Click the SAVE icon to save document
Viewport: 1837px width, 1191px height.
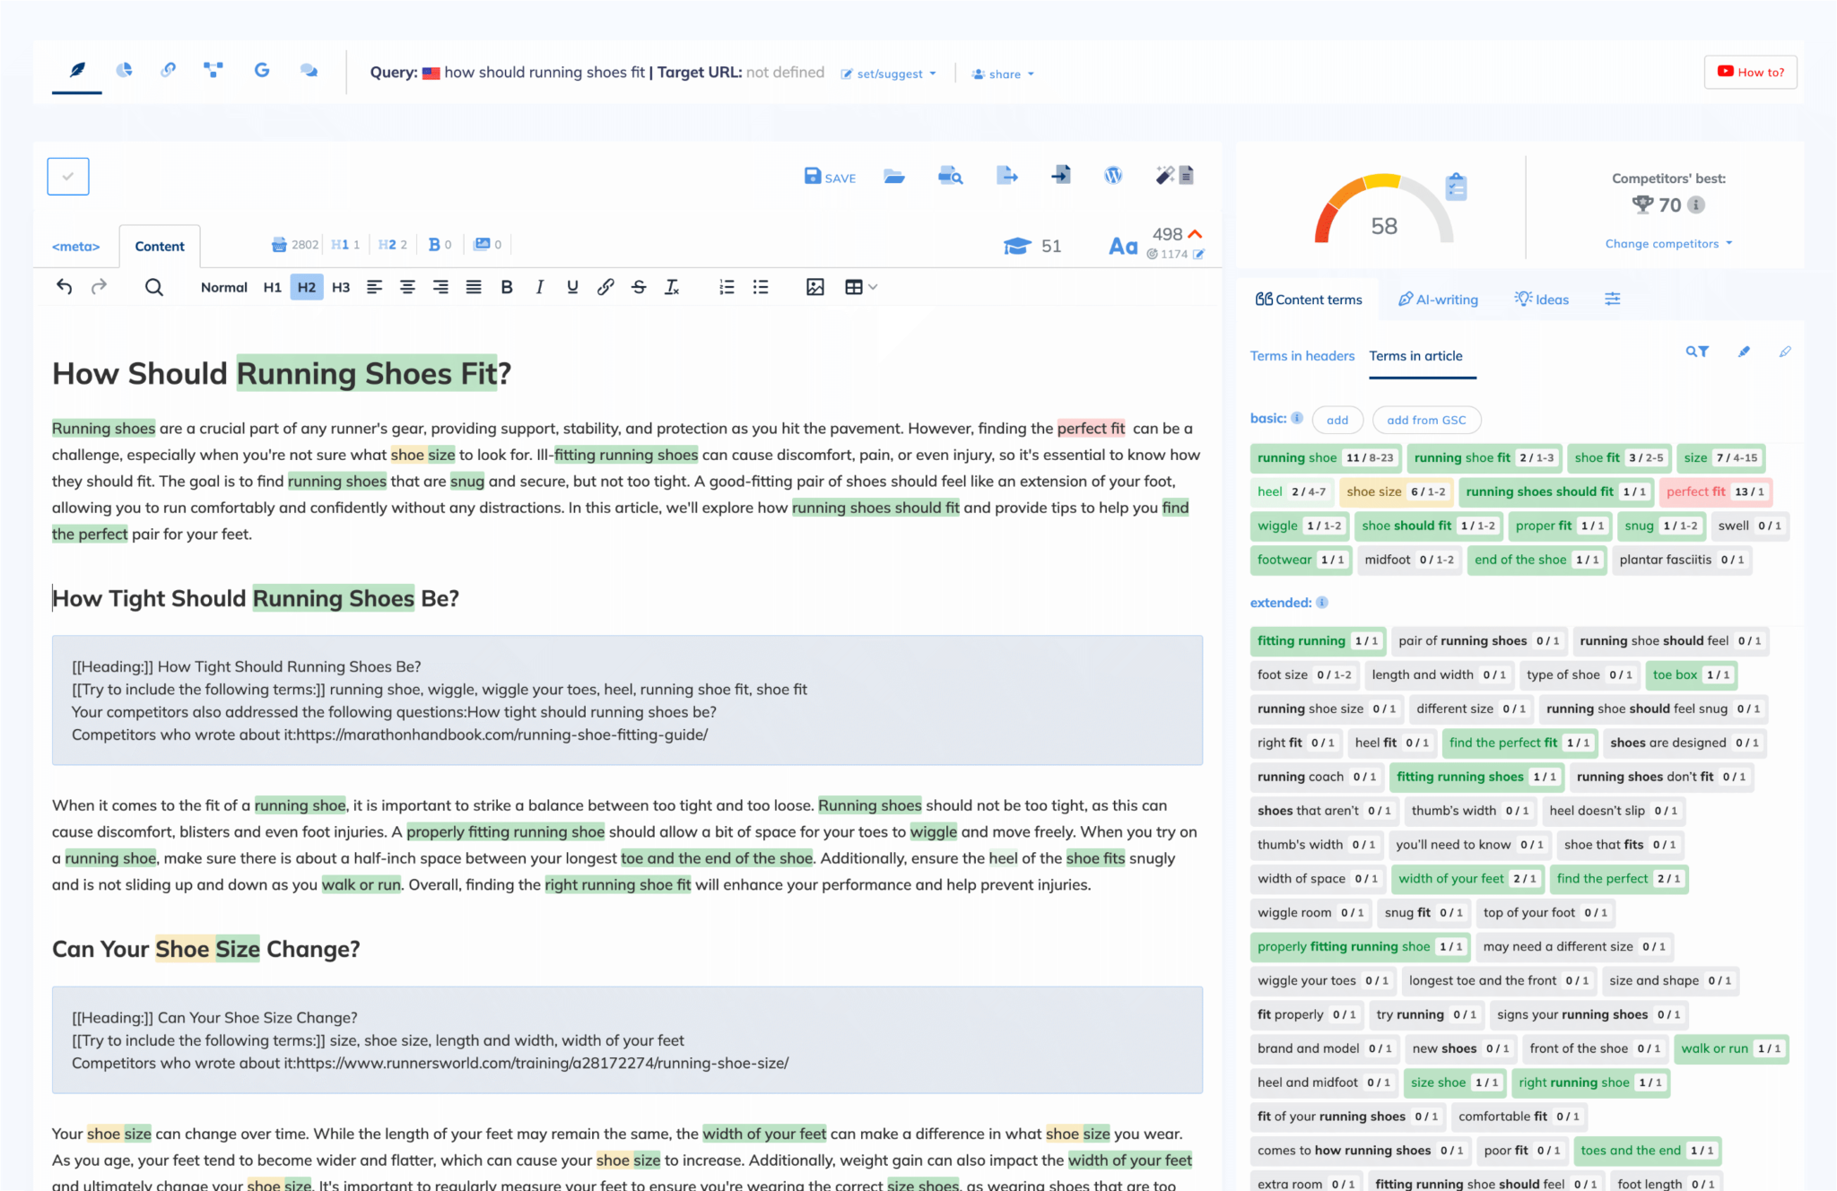tap(829, 177)
